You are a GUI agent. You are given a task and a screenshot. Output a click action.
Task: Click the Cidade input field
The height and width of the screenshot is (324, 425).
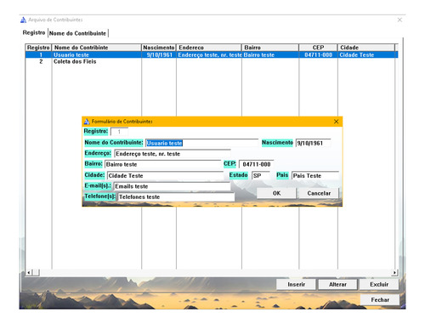pos(166,175)
